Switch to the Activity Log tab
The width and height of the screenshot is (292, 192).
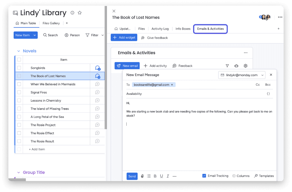click(160, 28)
